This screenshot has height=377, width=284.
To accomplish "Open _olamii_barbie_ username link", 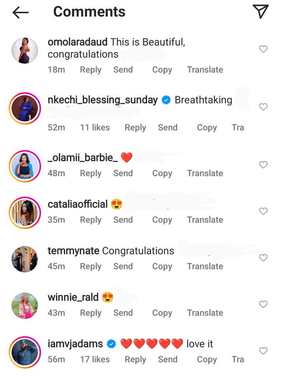I will click(x=82, y=158).
